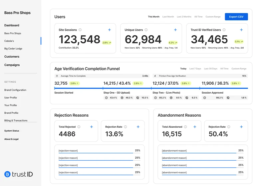Click Step One approved check icon 43.4%
The image size is (261, 186).
click(106, 98)
